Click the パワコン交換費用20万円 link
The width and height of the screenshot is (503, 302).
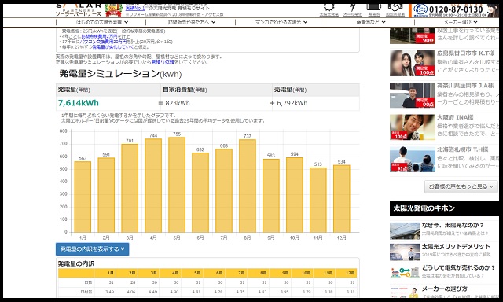[x=103, y=42]
